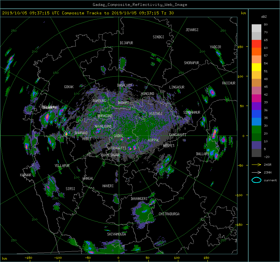Click the HUNGUND city label
This screenshot has width=280, height=262.
click(147, 94)
